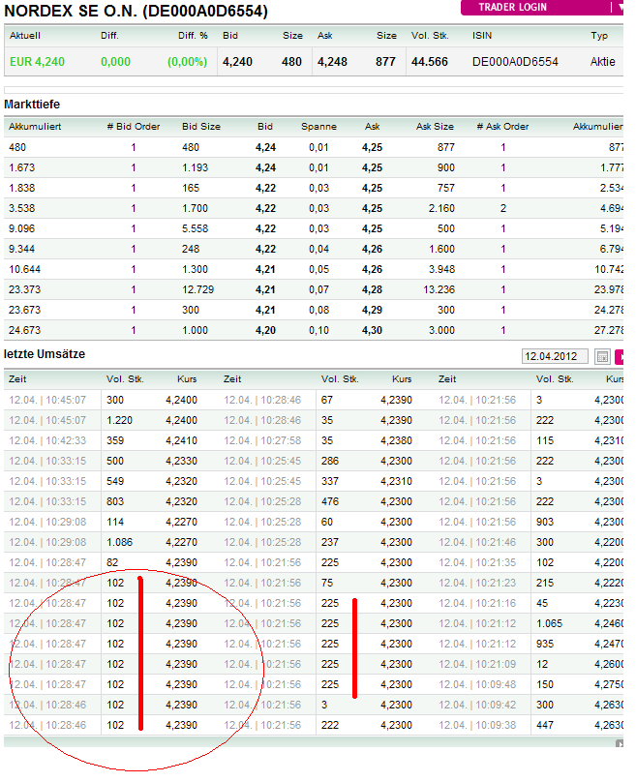
Task: Click the percentage change (0,00%)
Action: pos(187,62)
